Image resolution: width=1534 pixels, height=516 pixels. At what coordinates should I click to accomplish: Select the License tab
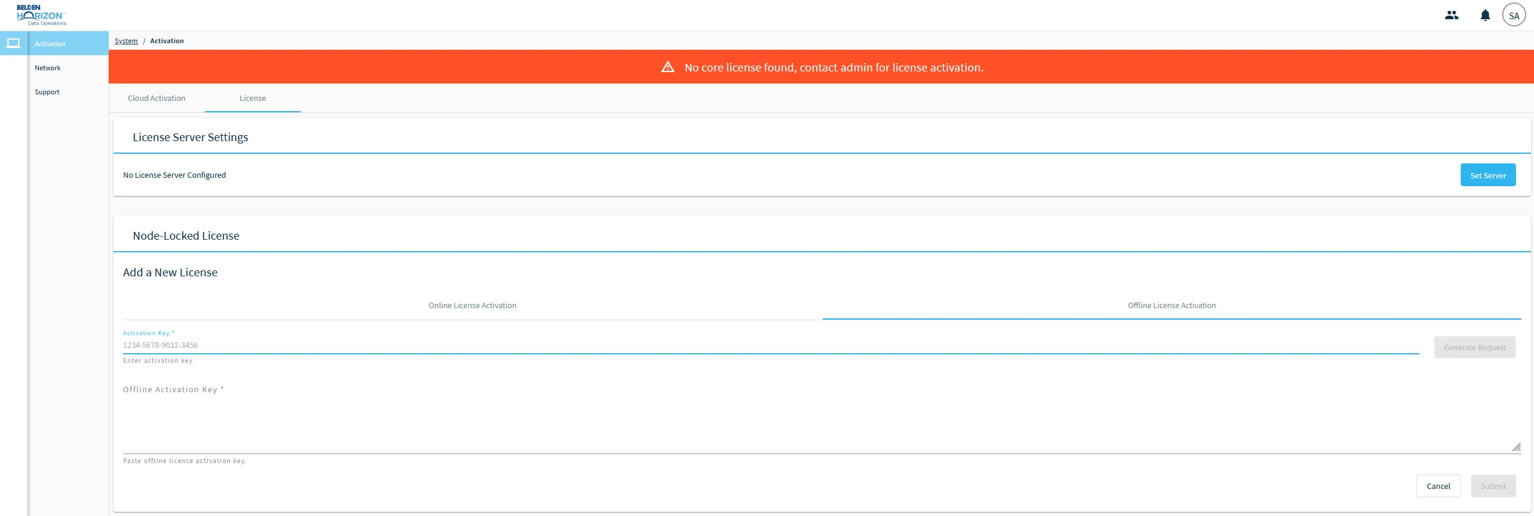pos(253,98)
